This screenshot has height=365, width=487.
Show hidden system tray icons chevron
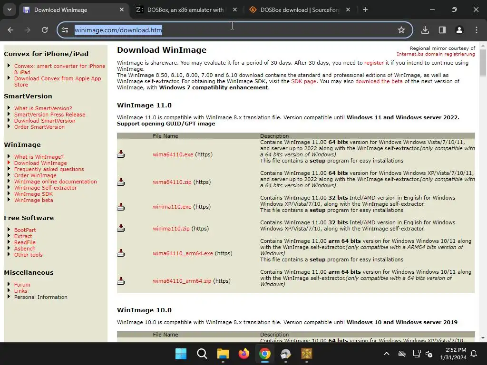387,354
